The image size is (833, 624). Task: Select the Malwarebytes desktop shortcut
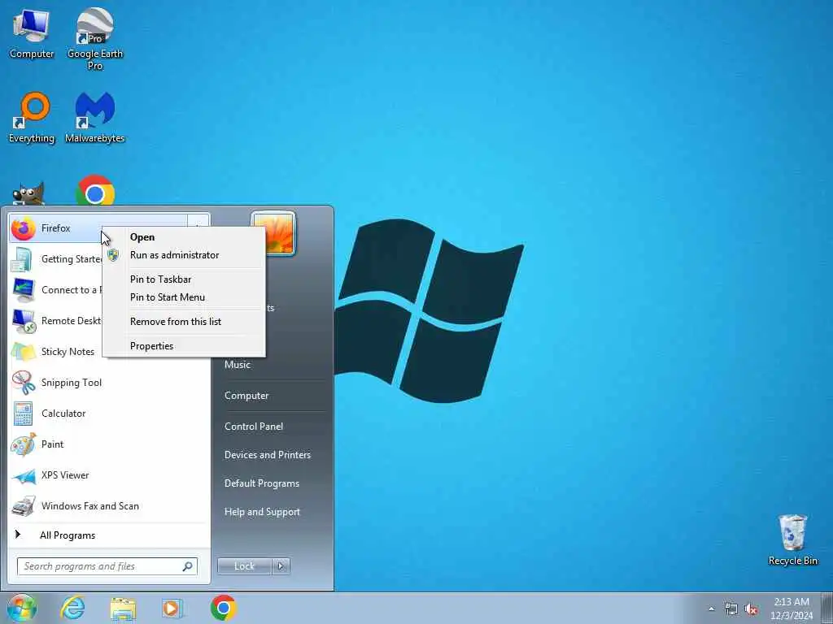pos(94,118)
